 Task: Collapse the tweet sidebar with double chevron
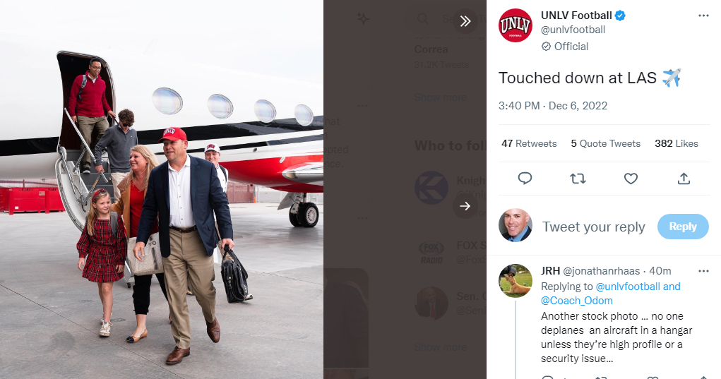click(465, 21)
